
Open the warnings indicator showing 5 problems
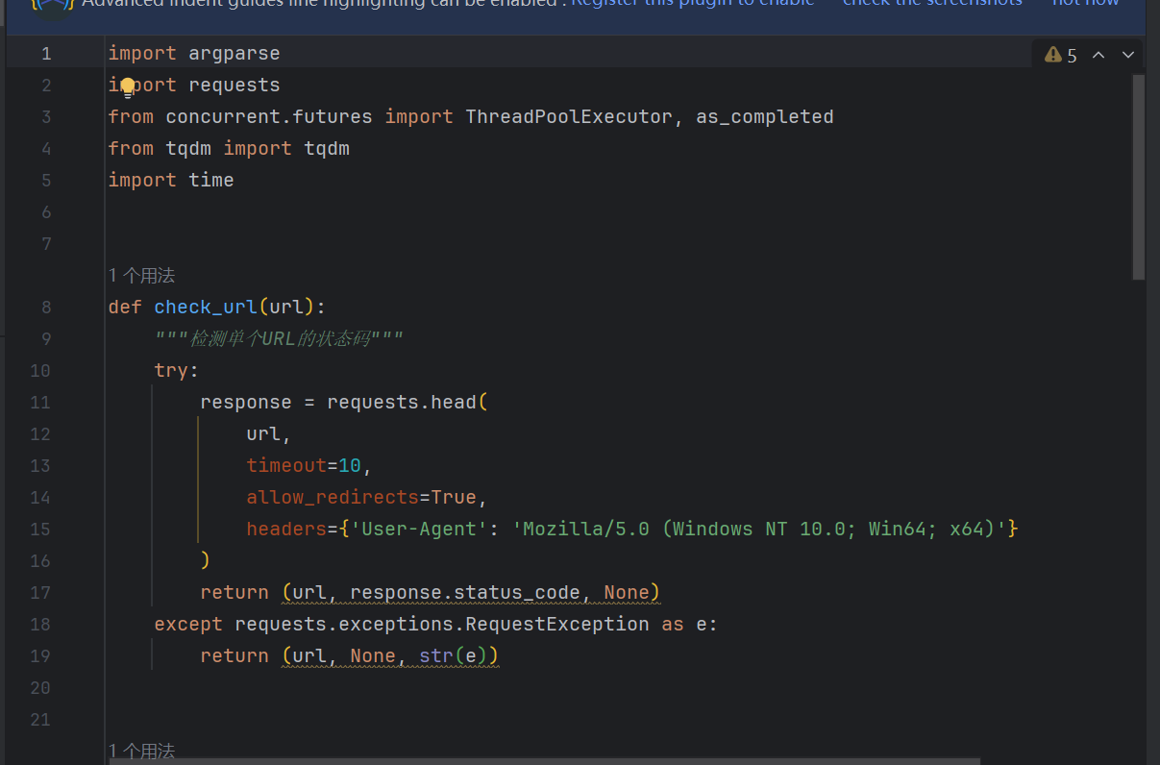pos(1062,56)
